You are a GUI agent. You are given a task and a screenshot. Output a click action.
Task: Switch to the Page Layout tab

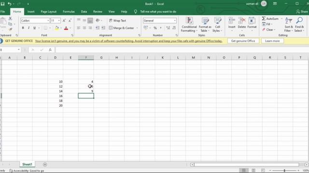pos(48,12)
